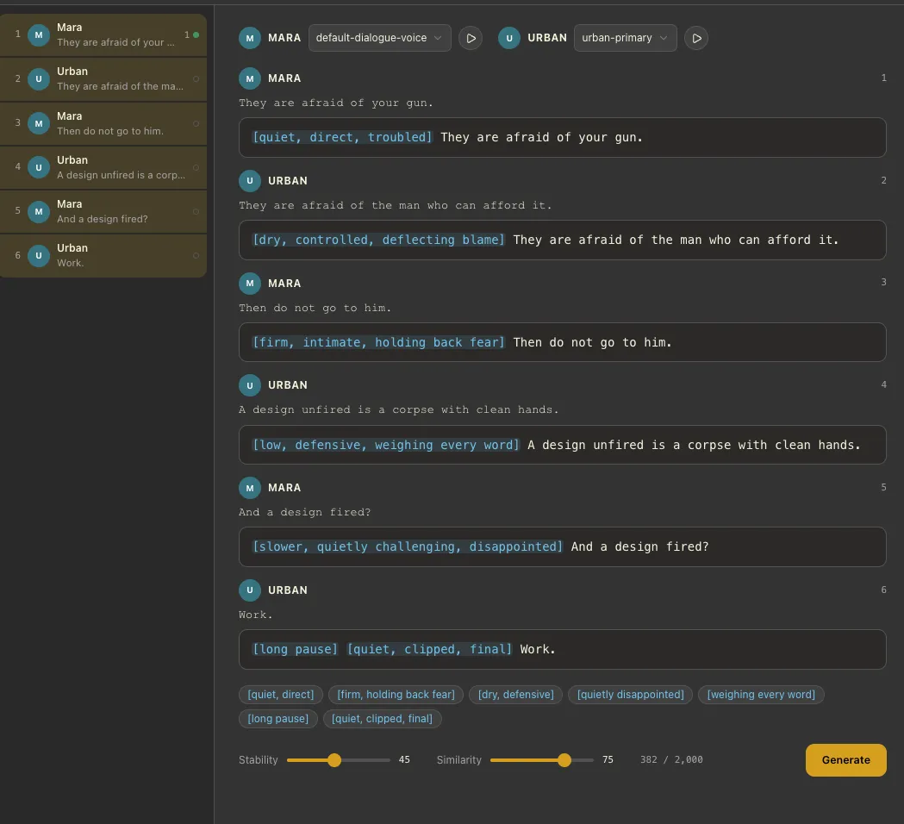Click the Stability slider handle

click(334, 760)
